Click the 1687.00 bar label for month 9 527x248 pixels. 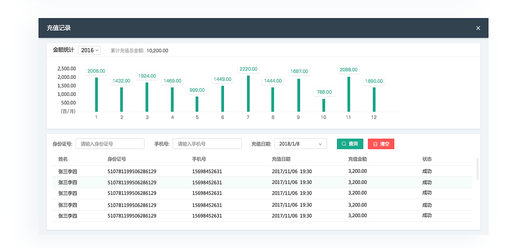299,71
